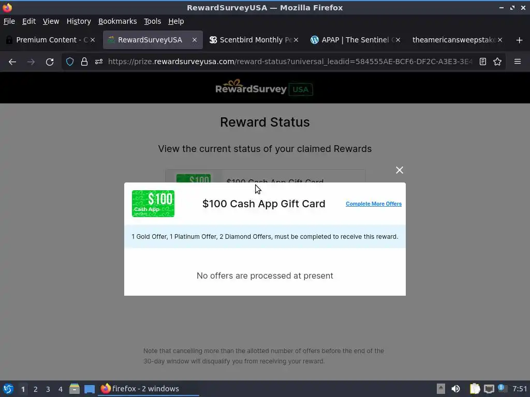The image size is (530, 397).
Task: Open the View menu
Action: (51, 21)
